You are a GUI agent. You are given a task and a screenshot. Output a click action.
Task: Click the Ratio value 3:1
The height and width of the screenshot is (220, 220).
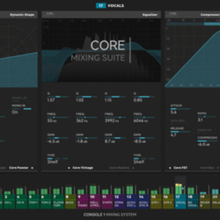coord(200,120)
